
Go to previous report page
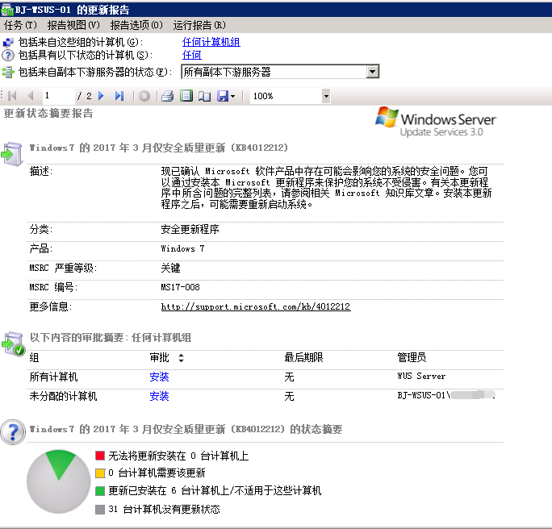coord(31,96)
